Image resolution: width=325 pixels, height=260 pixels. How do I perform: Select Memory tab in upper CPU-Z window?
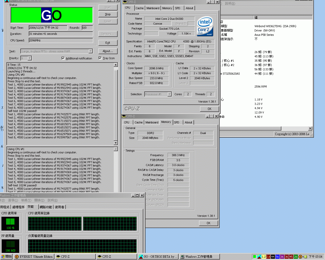pyautogui.click(x=167, y=8)
